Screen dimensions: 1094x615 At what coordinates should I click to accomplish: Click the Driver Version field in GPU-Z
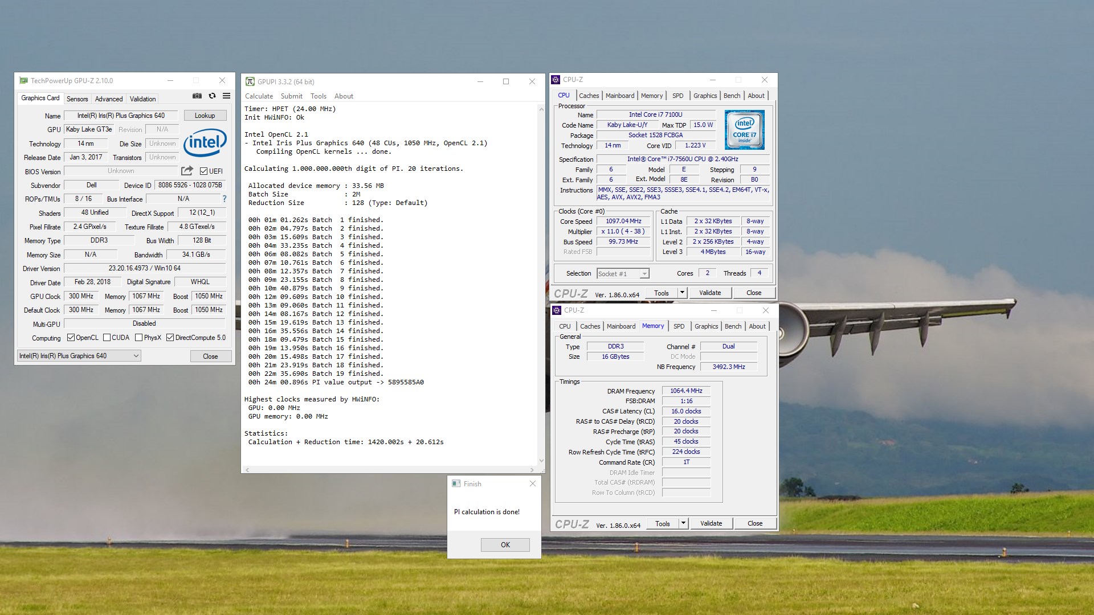coord(145,268)
